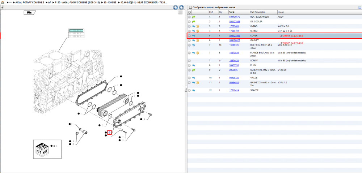The height and width of the screenshot is (173, 362).
Task: Click the hand pointer label on the diagram
Action: click(30, 13)
